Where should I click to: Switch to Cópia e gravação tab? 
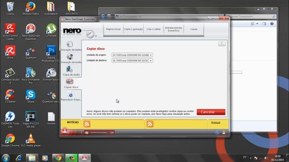tap(133, 29)
